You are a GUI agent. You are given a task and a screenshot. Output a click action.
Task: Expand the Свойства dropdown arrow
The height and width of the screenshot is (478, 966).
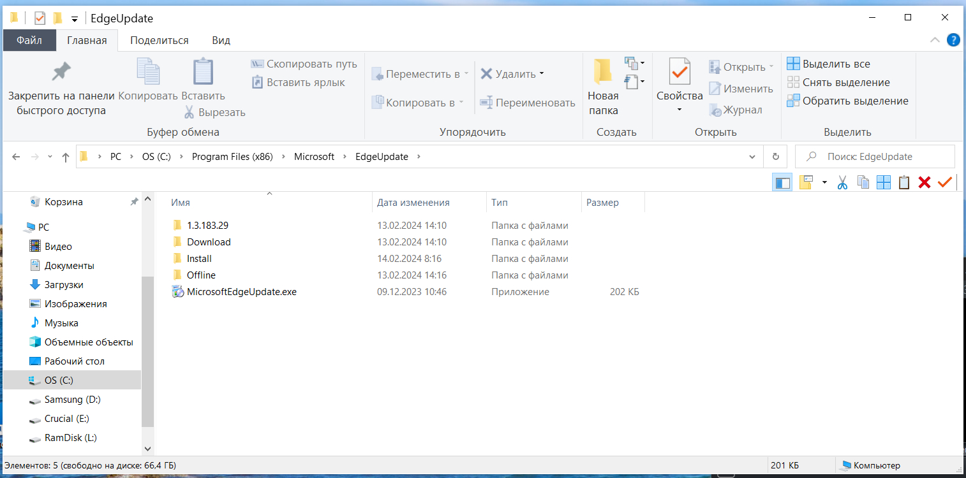coord(680,110)
